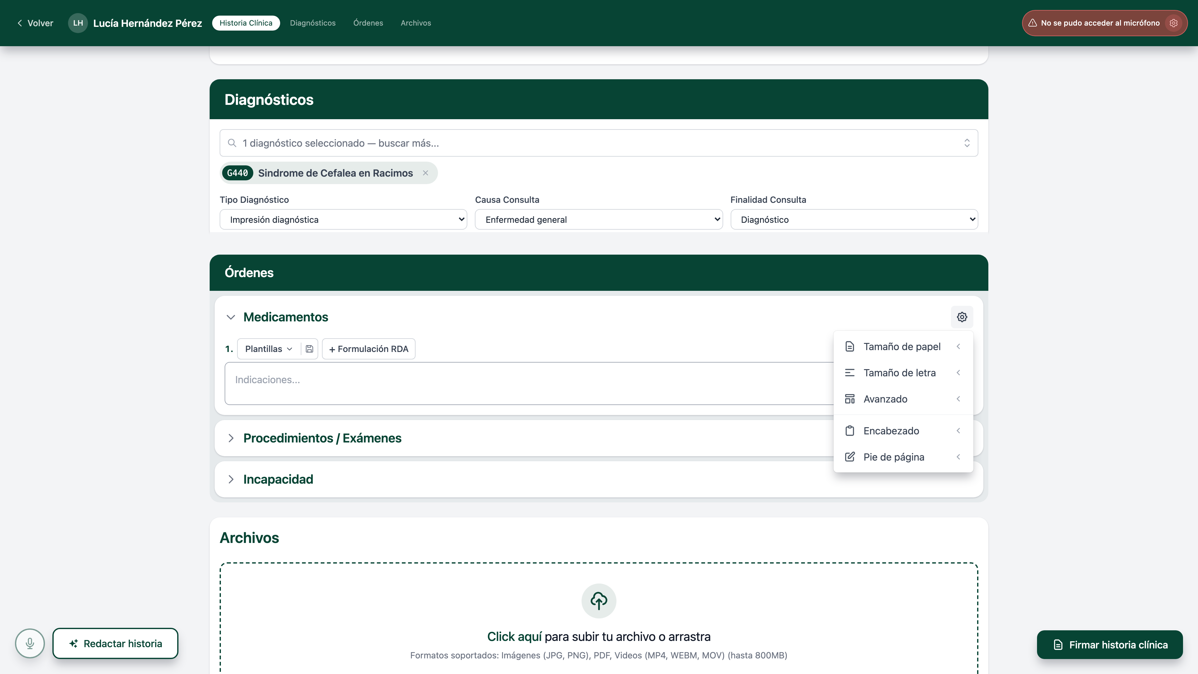Open the Plantillas dropdown
The width and height of the screenshot is (1198, 674).
[x=268, y=349]
